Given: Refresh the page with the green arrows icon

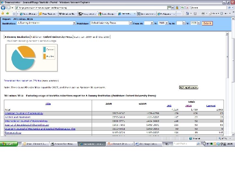Looking at the screenshot, I should click(x=182, y=7).
